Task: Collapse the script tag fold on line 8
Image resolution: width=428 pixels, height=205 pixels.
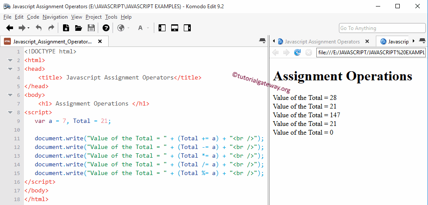Action: tap(10, 112)
